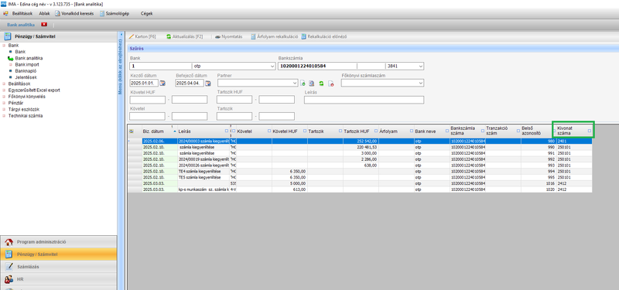The width and height of the screenshot is (619, 290).
Task: Expand Tárgyi eszközök tree node
Action: (x=4, y=110)
